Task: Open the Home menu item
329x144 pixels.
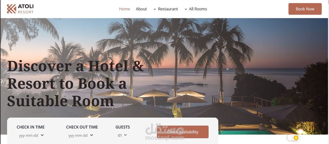Action: pos(125,9)
